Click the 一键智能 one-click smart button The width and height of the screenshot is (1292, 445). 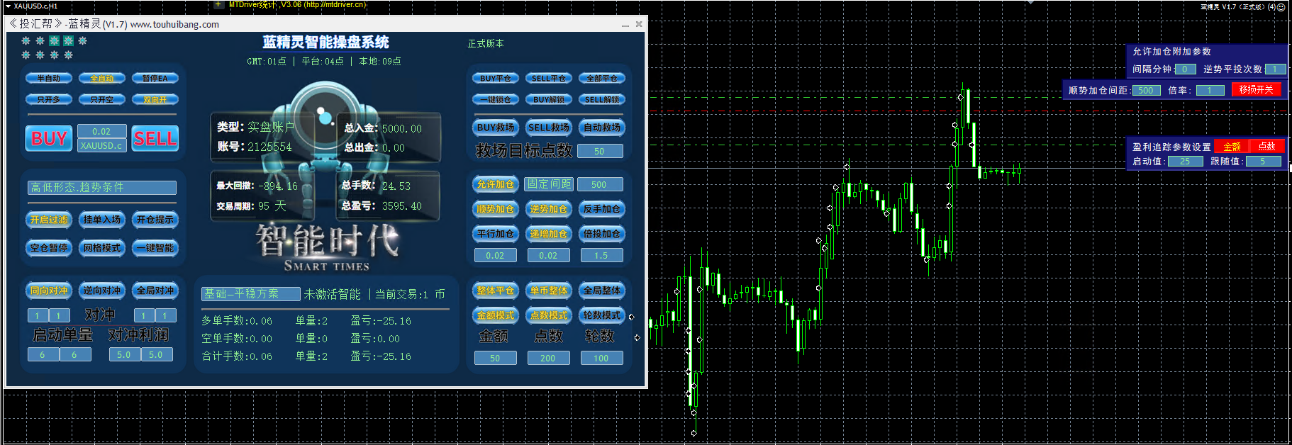(x=155, y=248)
